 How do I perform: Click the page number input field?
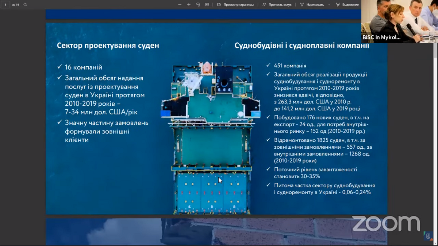(x=5, y=5)
